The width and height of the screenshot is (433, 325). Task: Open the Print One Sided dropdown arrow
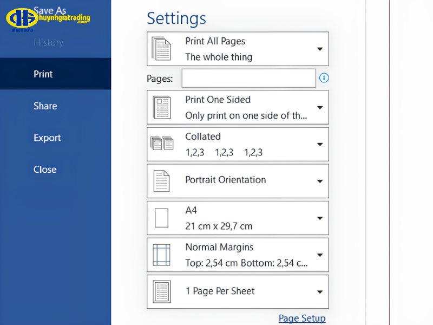pos(320,107)
